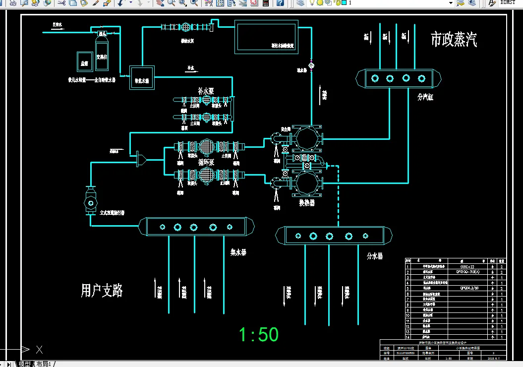Image resolution: width=523 pixels, height=367 pixels.
Task: Expand the Redo history dropdown arrow
Action: tap(149, 3)
